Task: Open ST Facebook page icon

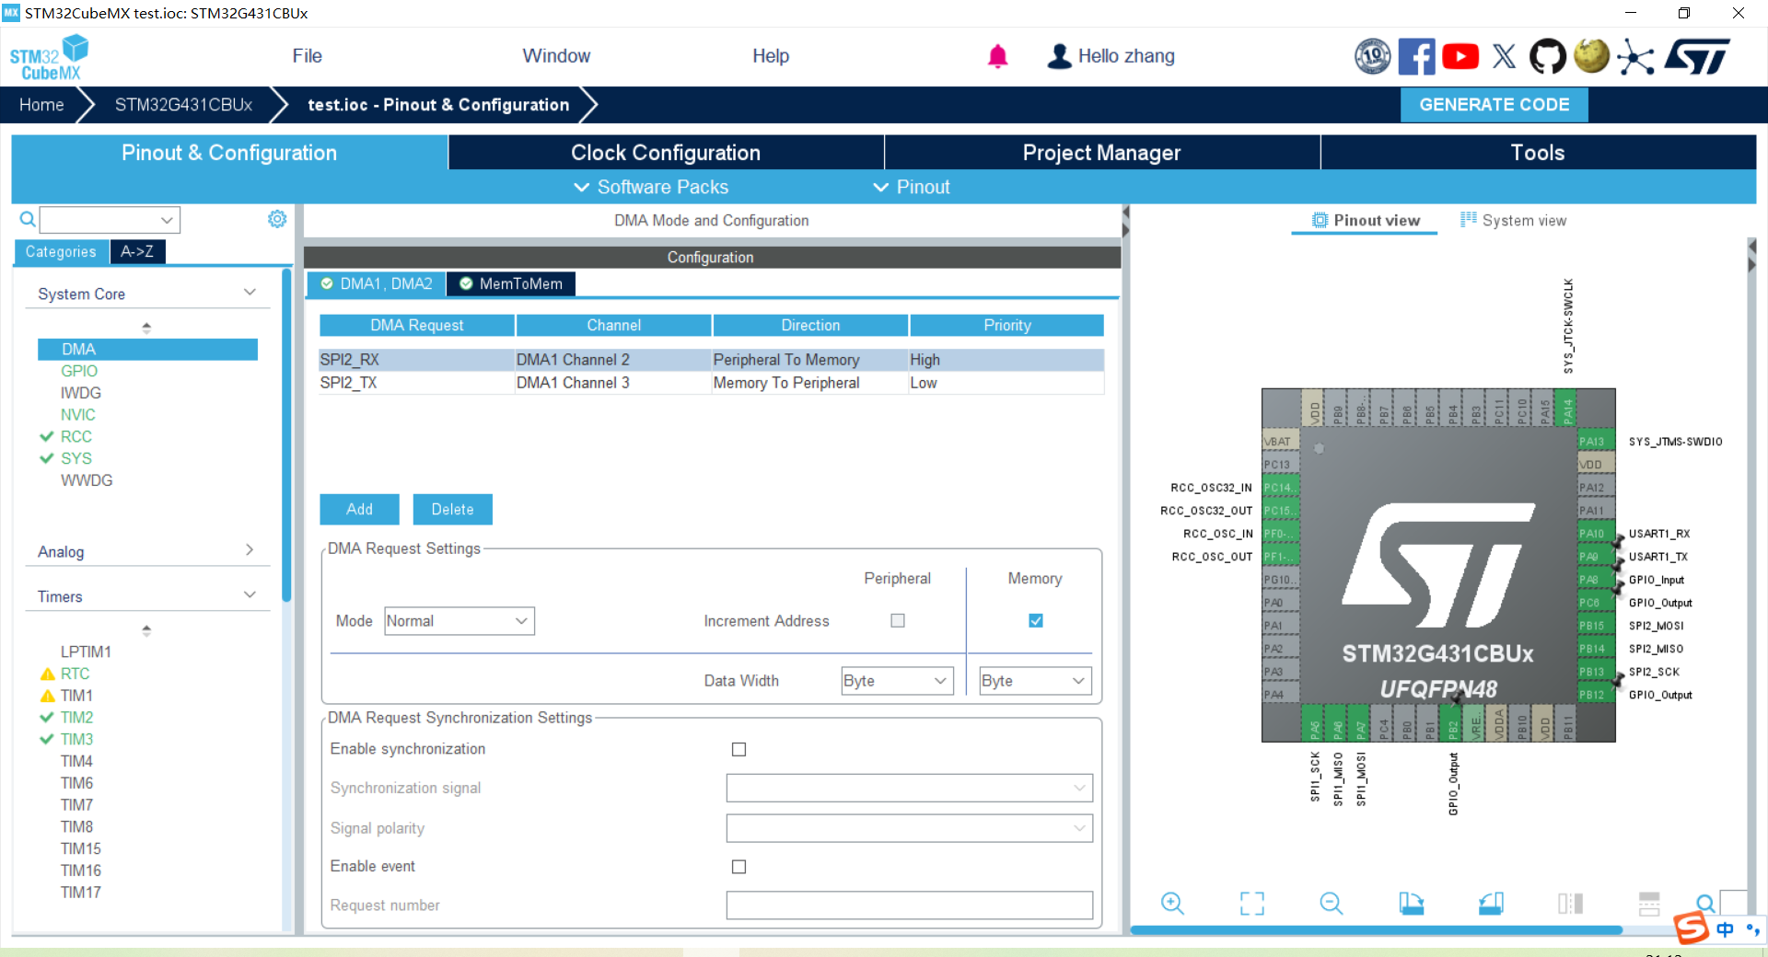Action: (1416, 56)
